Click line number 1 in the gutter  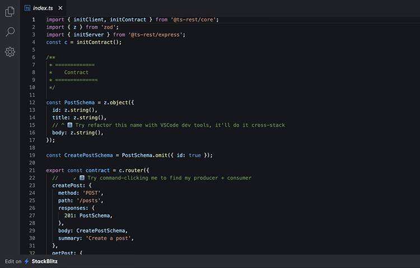pyautogui.click(x=34, y=20)
